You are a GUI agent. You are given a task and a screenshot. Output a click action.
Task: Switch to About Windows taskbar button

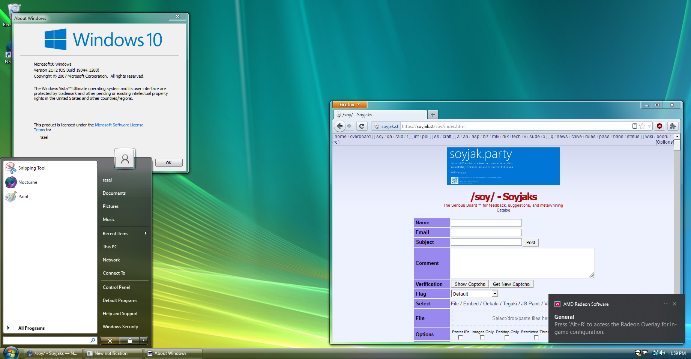[x=174, y=353]
